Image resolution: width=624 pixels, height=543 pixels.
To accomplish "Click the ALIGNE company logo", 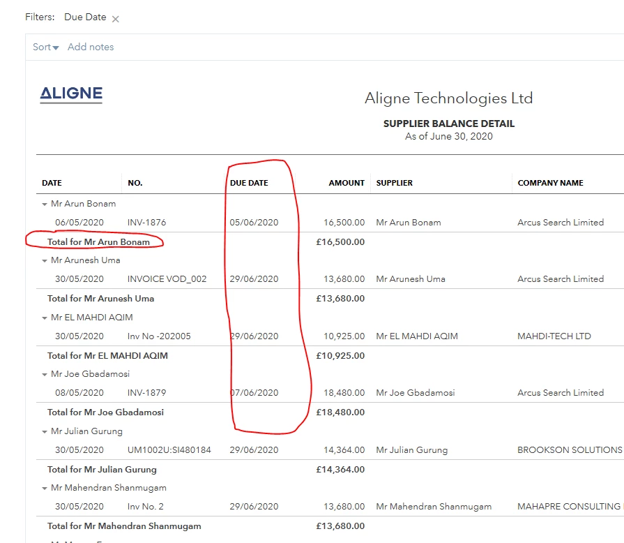I will point(71,95).
